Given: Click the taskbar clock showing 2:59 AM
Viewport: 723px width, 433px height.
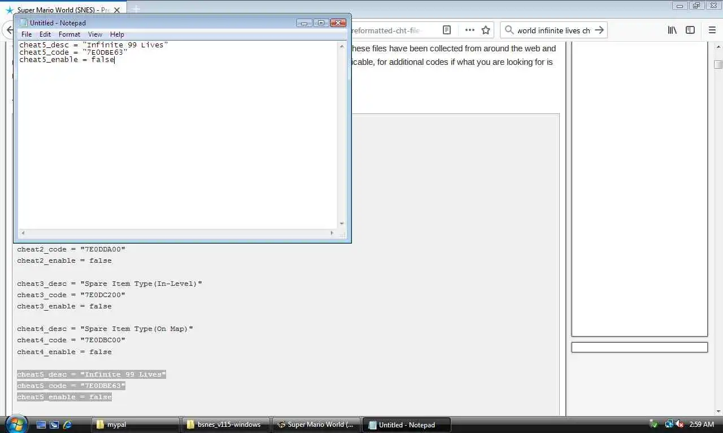Looking at the screenshot, I should click(702, 425).
